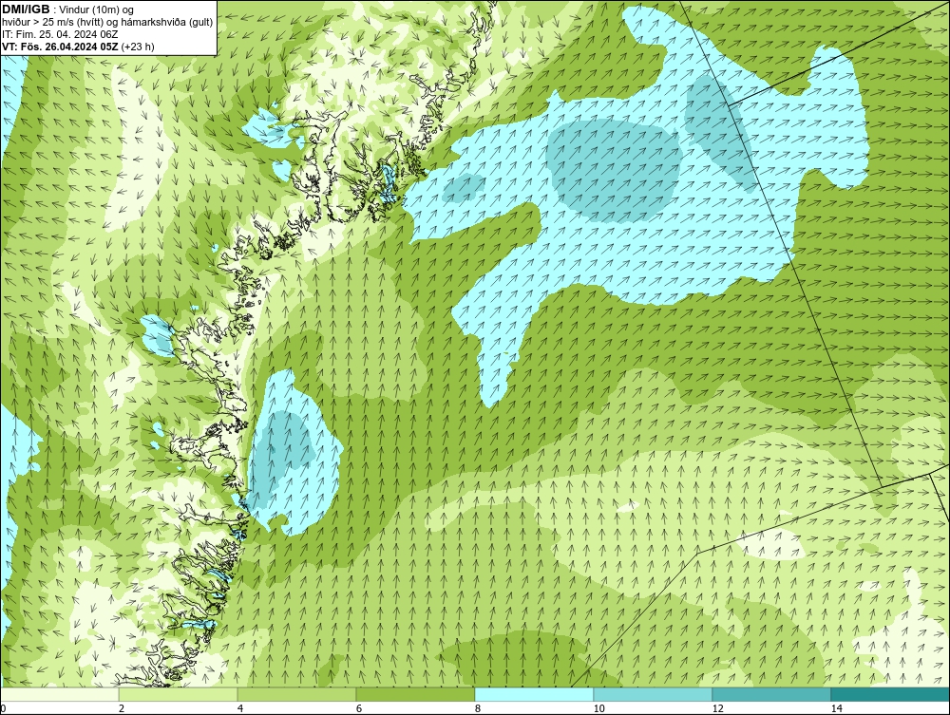Click the 'IT: Fim. 25. 04. 2024 06Z' line
950x715 pixels.
point(60,34)
